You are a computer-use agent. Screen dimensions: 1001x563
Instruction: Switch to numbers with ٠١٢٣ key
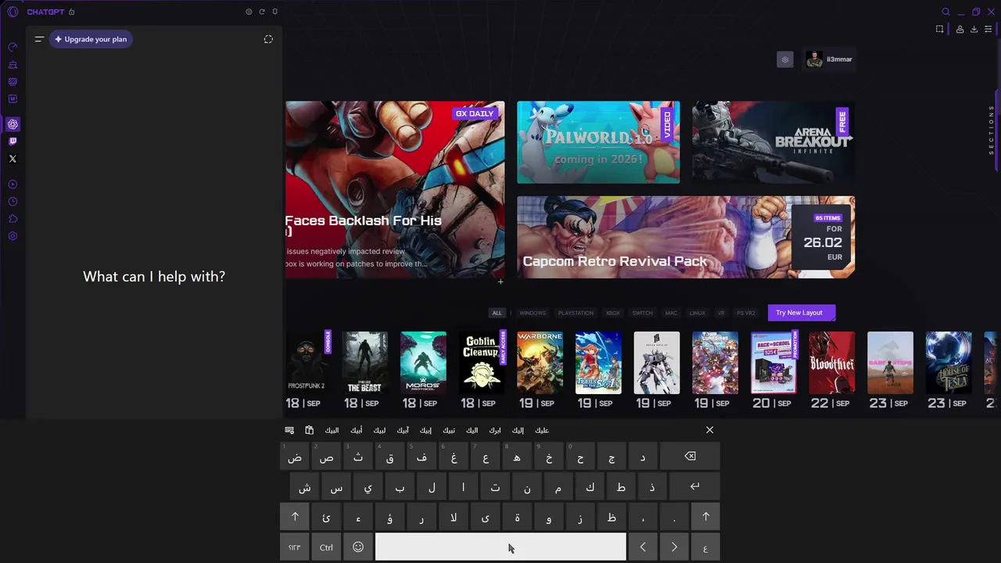pyautogui.click(x=295, y=547)
